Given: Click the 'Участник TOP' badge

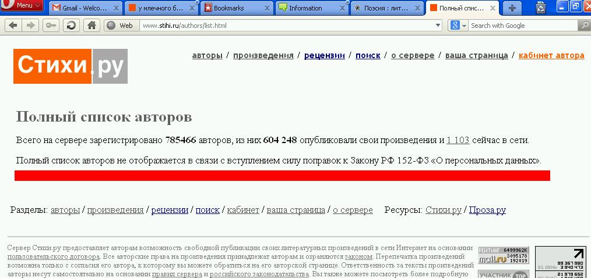Looking at the screenshot, I should point(504,275).
